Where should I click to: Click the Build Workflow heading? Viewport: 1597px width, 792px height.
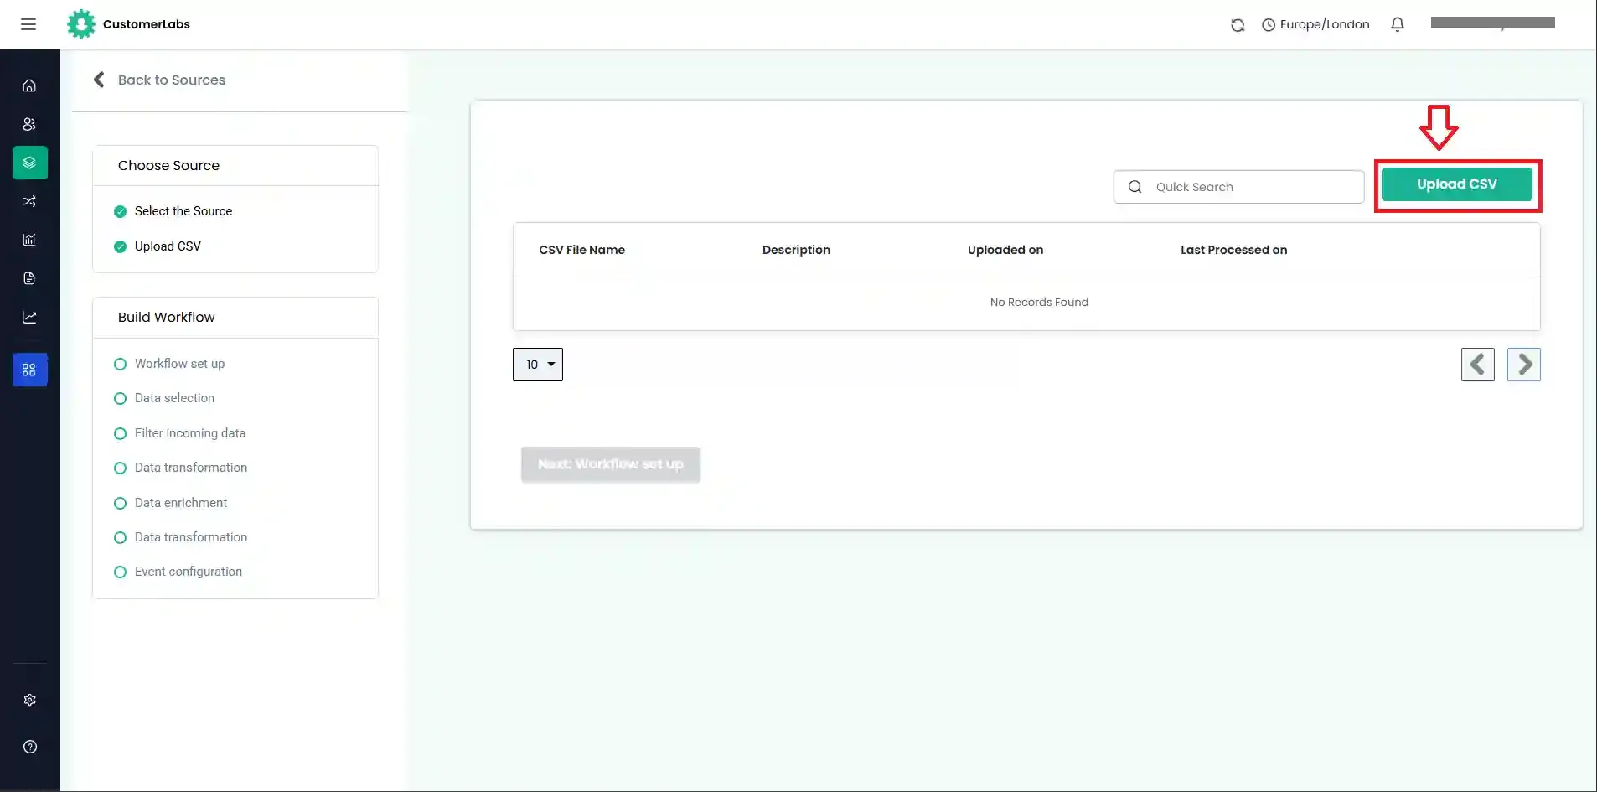pyautogui.click(x=167, y=318)
